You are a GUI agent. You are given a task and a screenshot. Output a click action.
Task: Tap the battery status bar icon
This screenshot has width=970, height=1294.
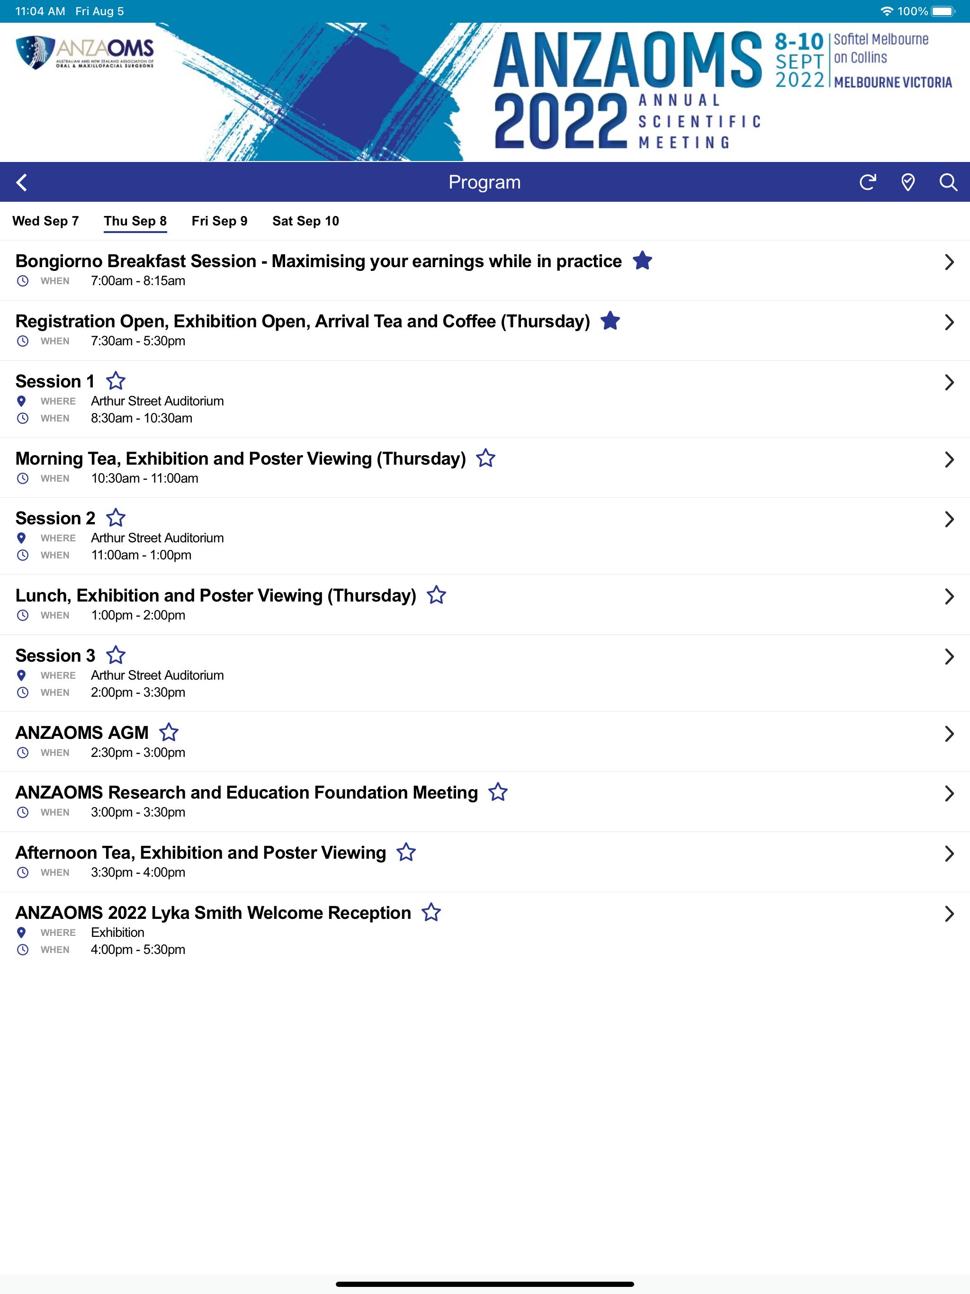[x=943, y=11]
